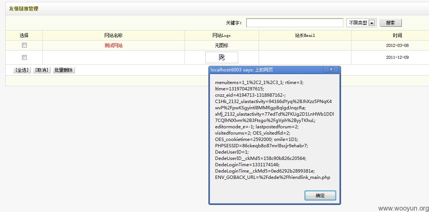Image resolution: width=429 pixels, height=212 pixels.
Task: Click the 2012-03-08 date cell
Action: click(x=397, y=46)
